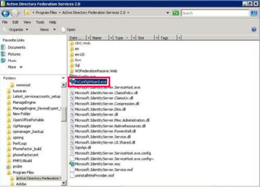Image resolution: width=260 pixels, height=187 pixels.
Task: Click the FsConfigWizard.exe file icon
Action: pos(72,82)
